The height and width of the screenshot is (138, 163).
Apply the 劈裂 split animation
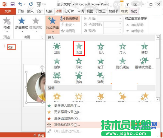pos(144,48)
